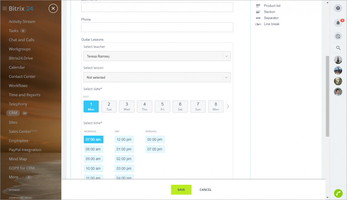Open the chat messages icon in right panel
Screen dimensions: 347x200
coord(338,36)
